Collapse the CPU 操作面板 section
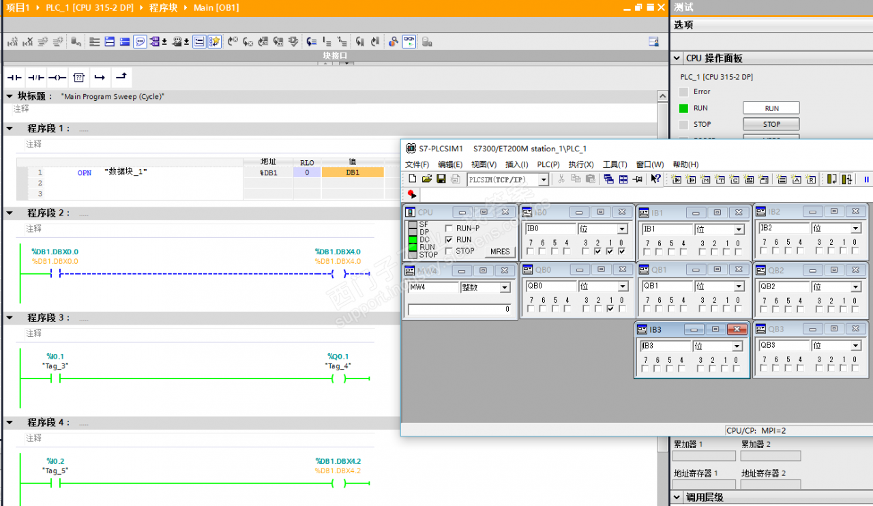The image size is (873, 506). (x=677, y=59)
